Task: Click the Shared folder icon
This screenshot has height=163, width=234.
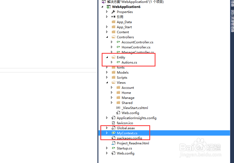Action: tap(118, 103)
